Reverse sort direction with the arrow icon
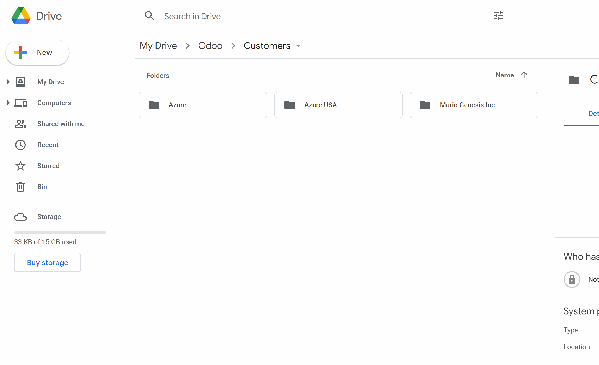This screenshot has width=599, height=365. click(524, 75)
